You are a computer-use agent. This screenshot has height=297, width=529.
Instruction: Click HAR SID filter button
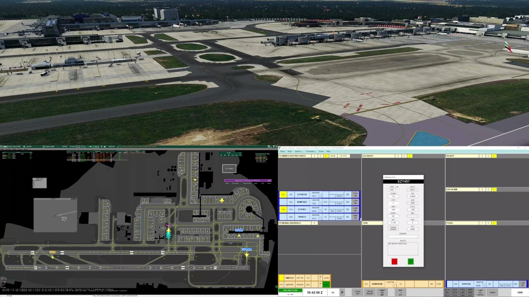pos(470,290)
